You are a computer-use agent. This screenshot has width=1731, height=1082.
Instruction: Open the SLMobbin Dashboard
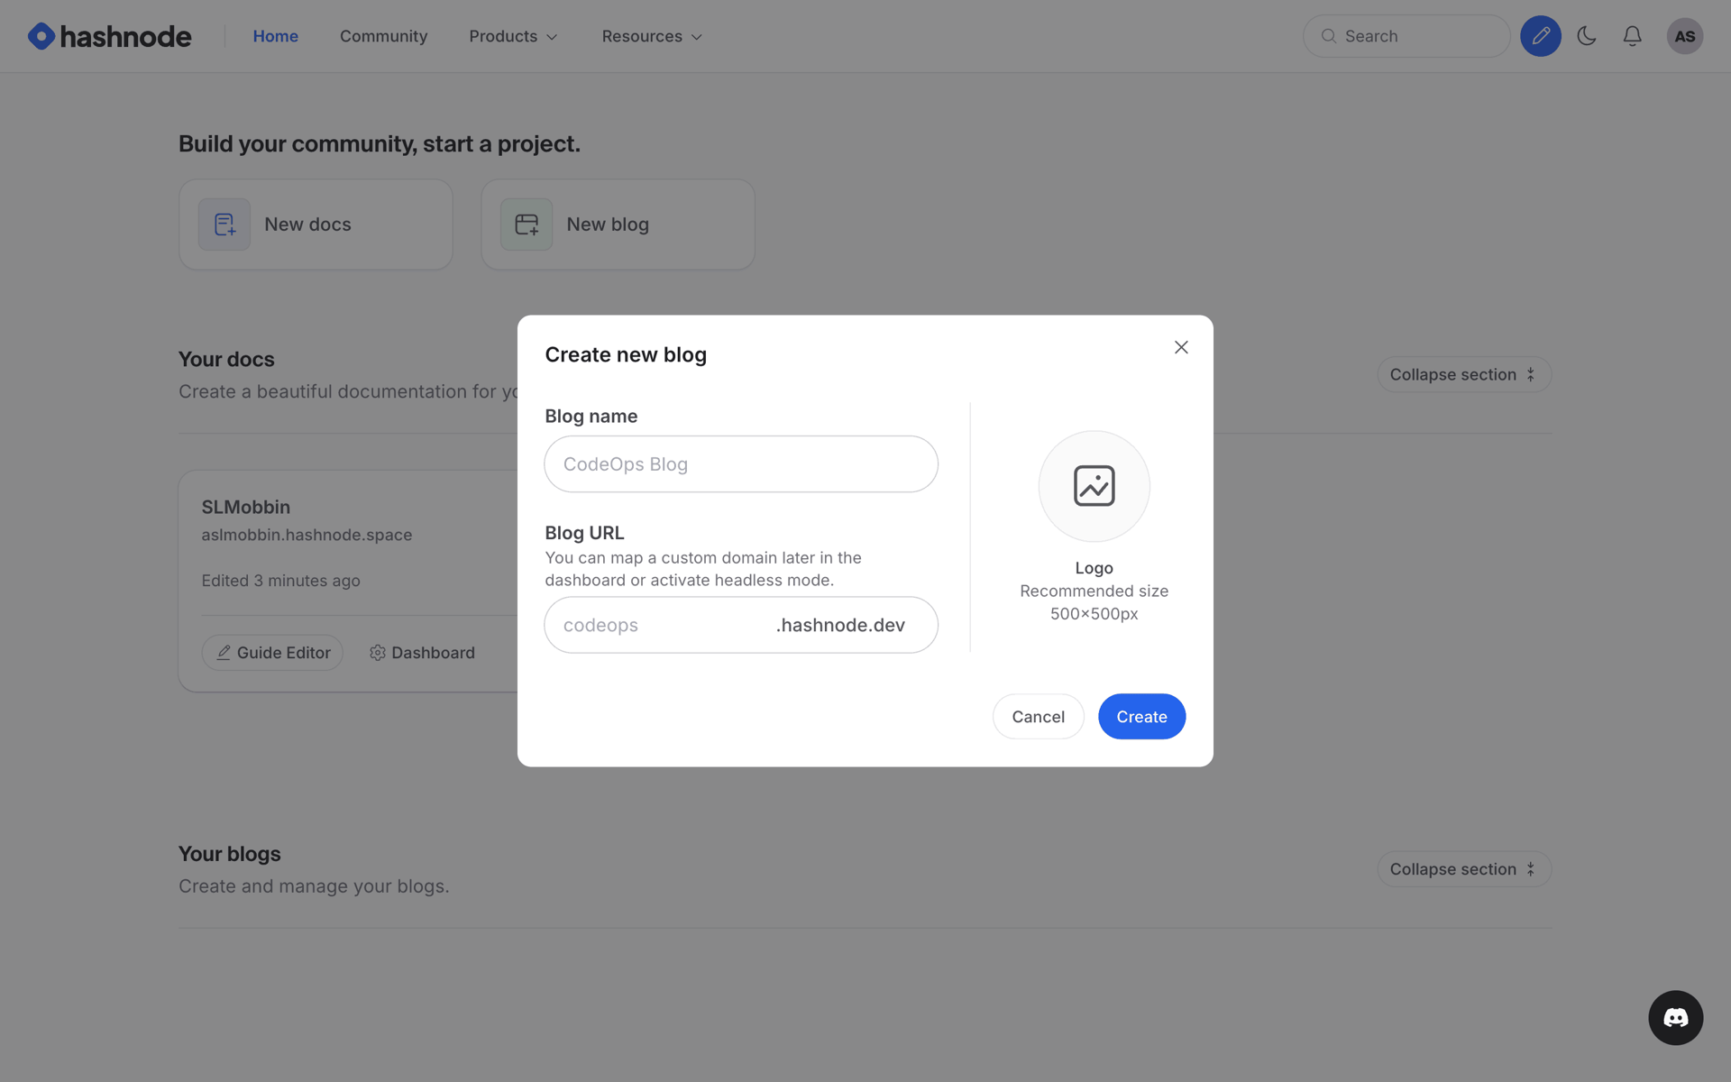422,653
